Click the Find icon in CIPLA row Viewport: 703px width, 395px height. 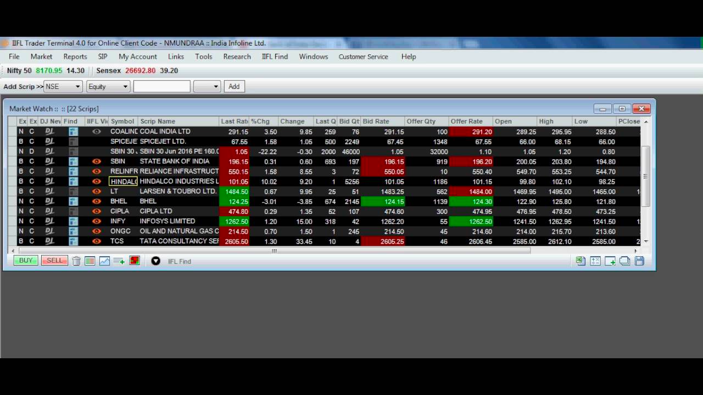[73, 211]
